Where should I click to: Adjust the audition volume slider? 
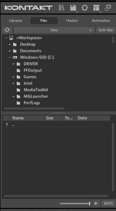75,203
